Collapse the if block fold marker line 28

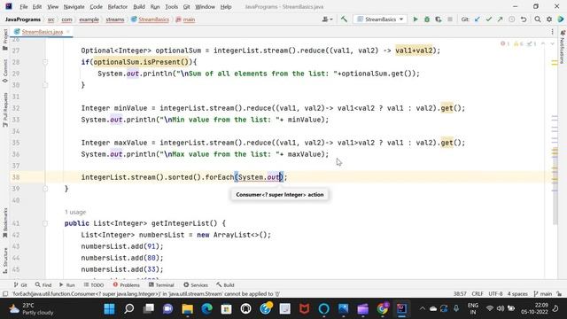coord(45,62)
